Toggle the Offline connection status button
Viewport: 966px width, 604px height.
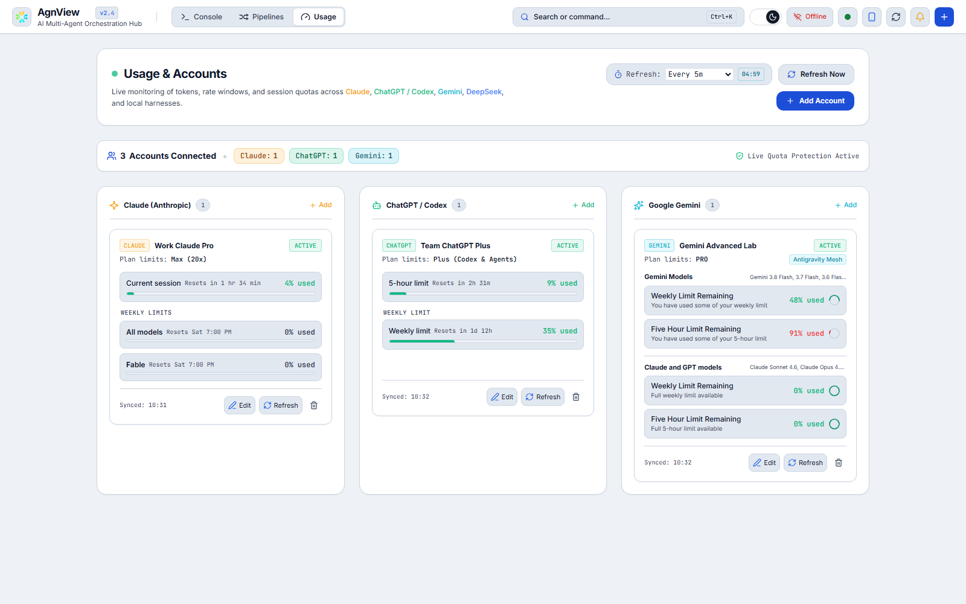[810, 17]
